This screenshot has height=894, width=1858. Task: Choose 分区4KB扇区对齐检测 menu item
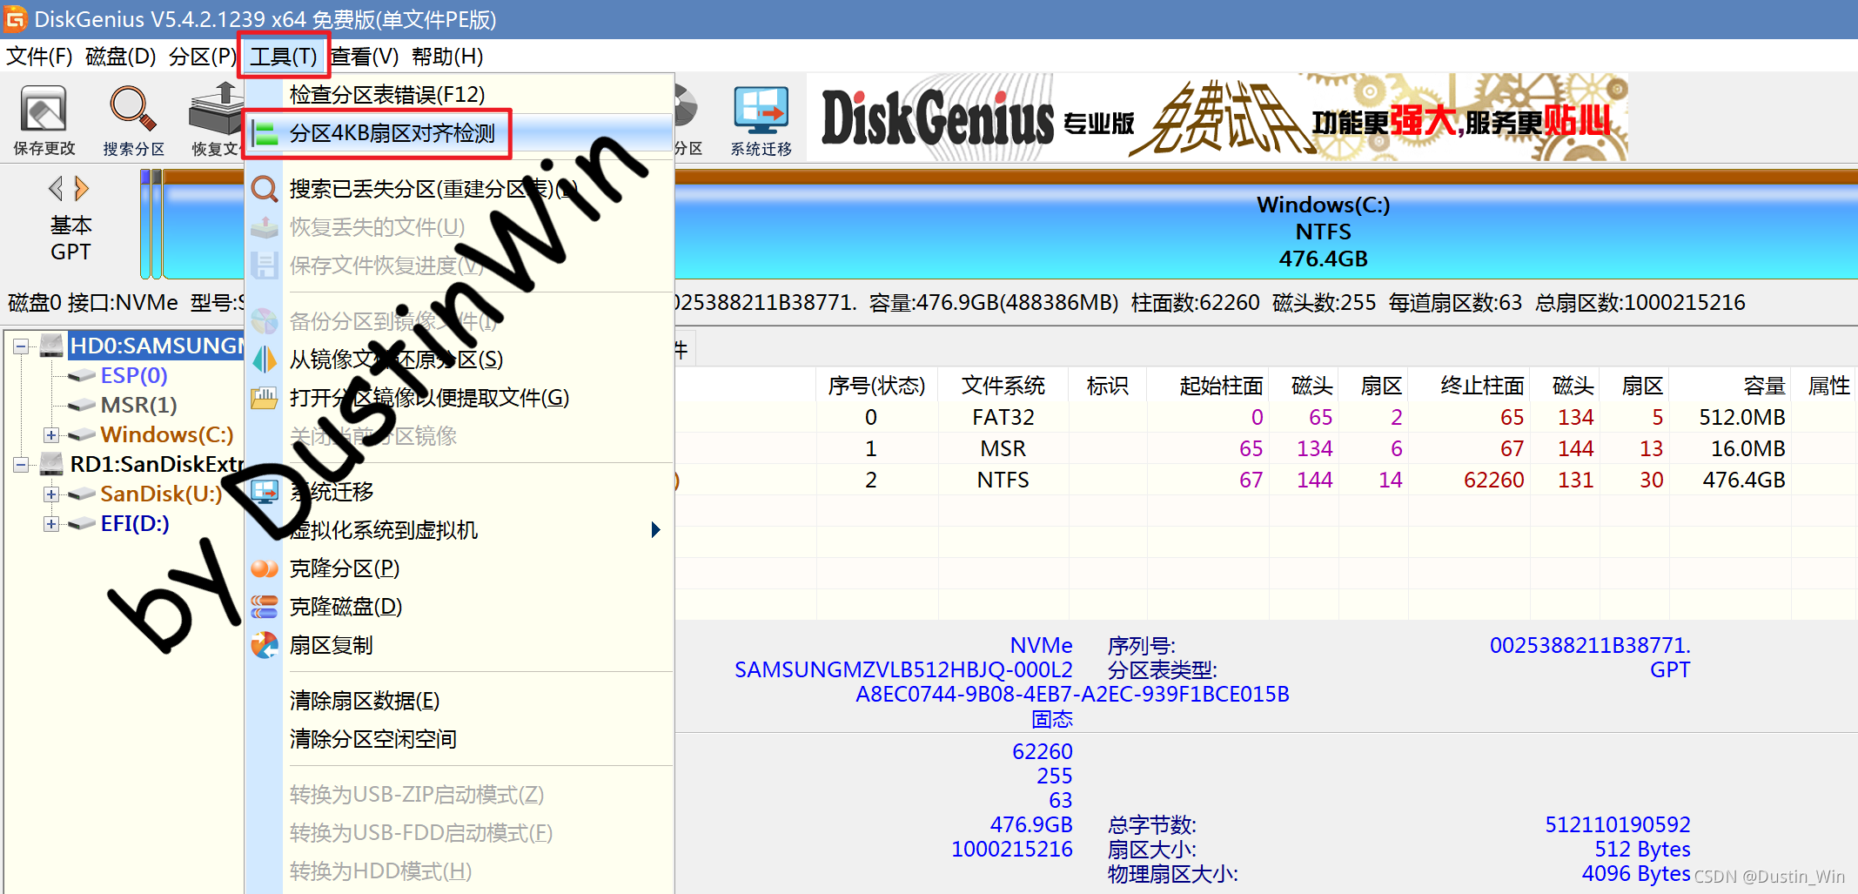[x=460, y=133]
